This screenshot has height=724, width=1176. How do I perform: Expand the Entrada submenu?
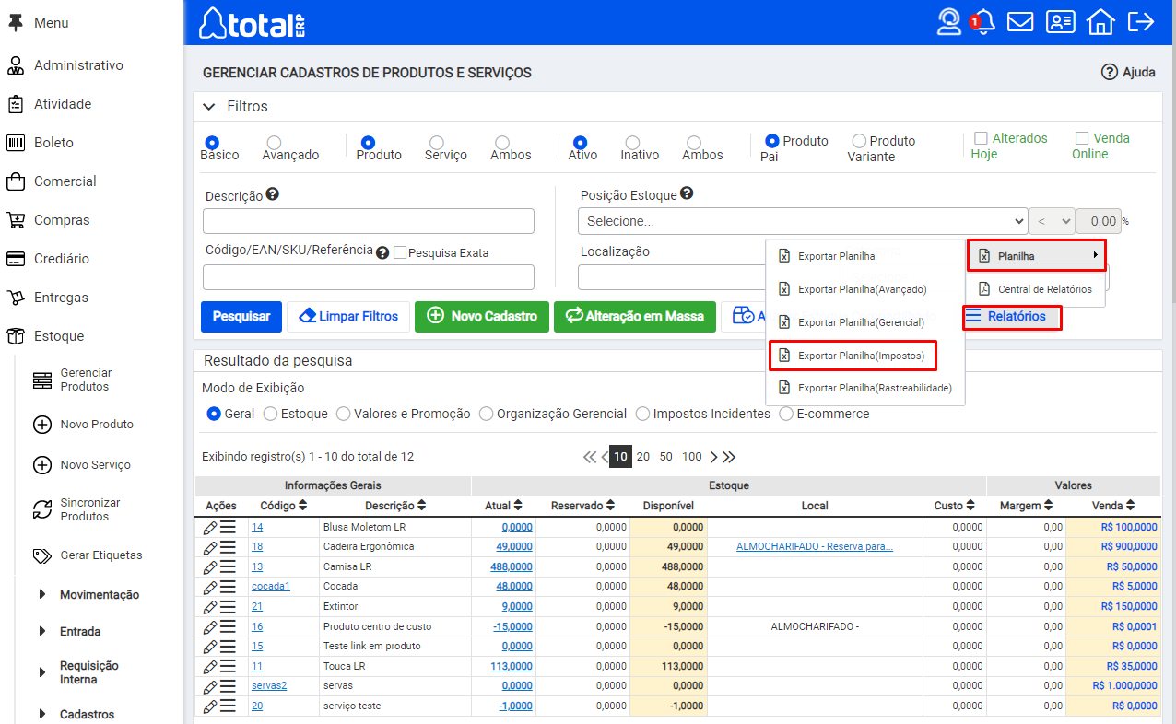pyautogui.click(x=42, y=632)
